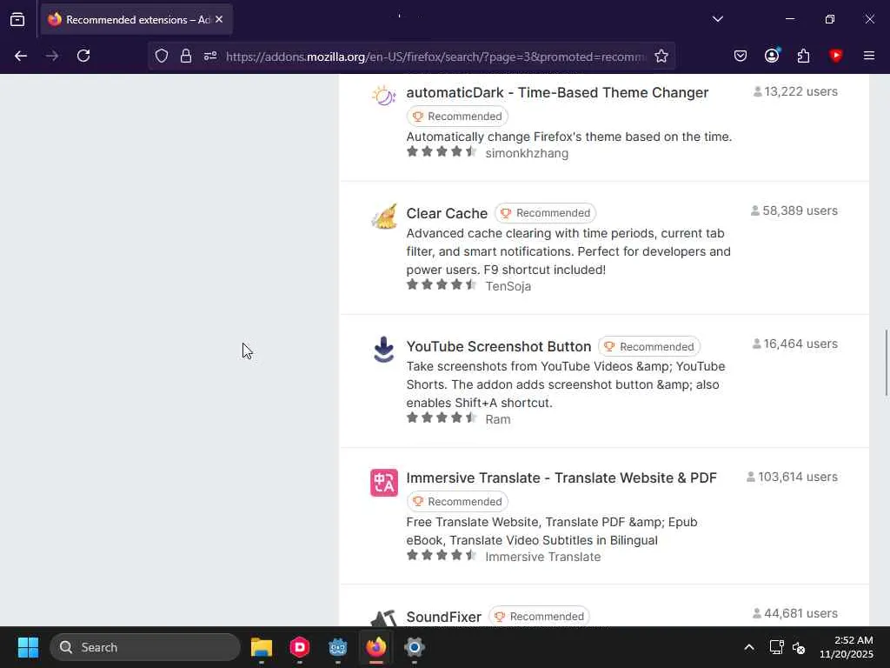Open File Explorer from taskbar
Screen dimensions: 890x668
click(262, 647)
